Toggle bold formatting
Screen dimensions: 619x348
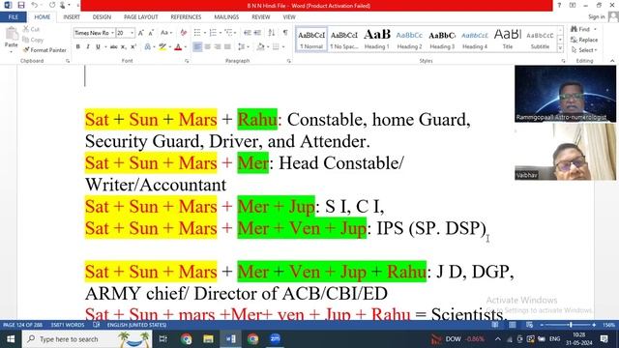(77, 47)
